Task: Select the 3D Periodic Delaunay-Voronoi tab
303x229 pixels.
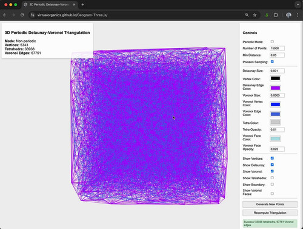Action: pos(49,4)
